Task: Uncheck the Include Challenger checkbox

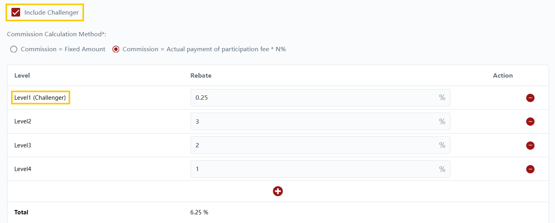Action: point(16,13)
